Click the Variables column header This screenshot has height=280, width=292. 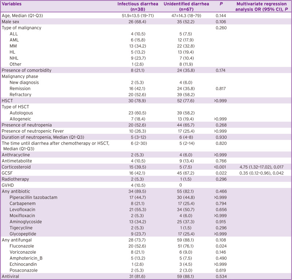12,4
